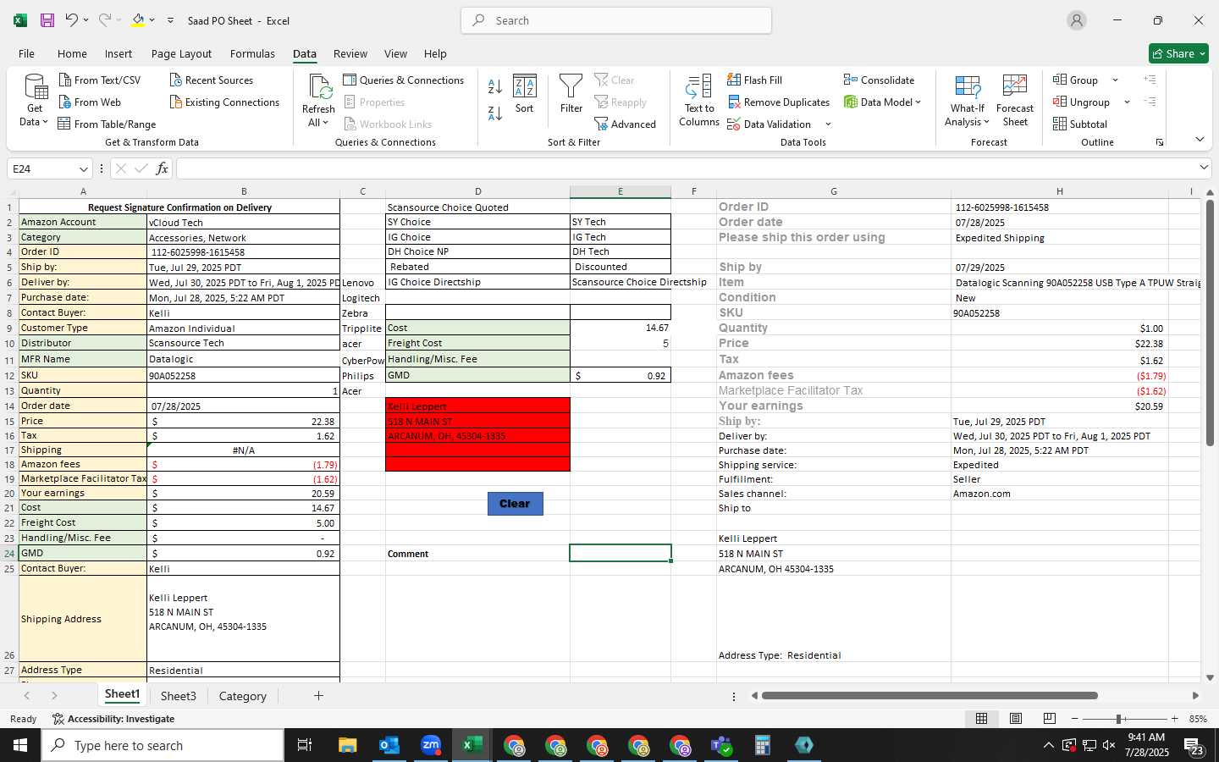Click the Insert Function fx icon
Viewport: 1219px width, 762px height.
coord(162,168)
